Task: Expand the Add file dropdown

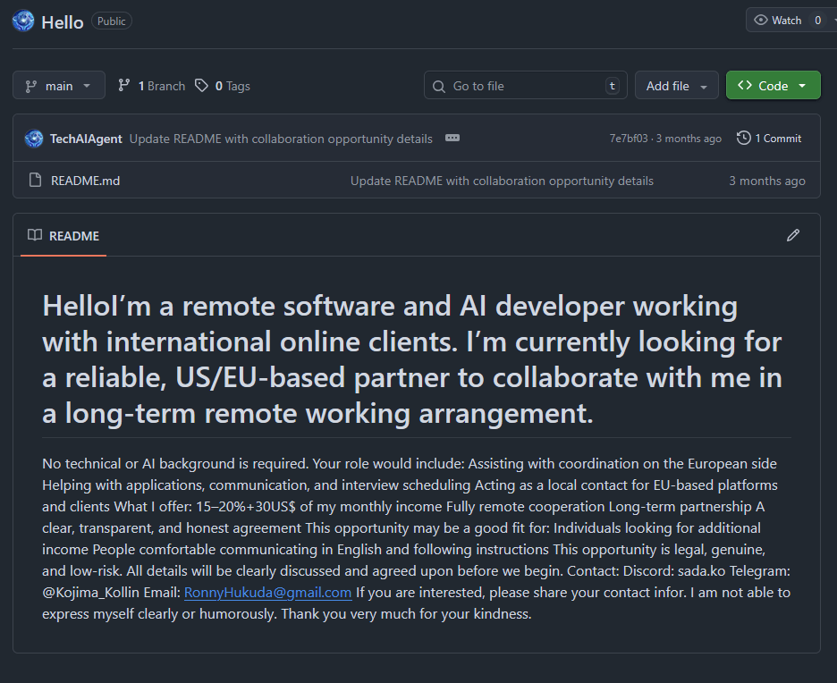Action: [676, 86]
